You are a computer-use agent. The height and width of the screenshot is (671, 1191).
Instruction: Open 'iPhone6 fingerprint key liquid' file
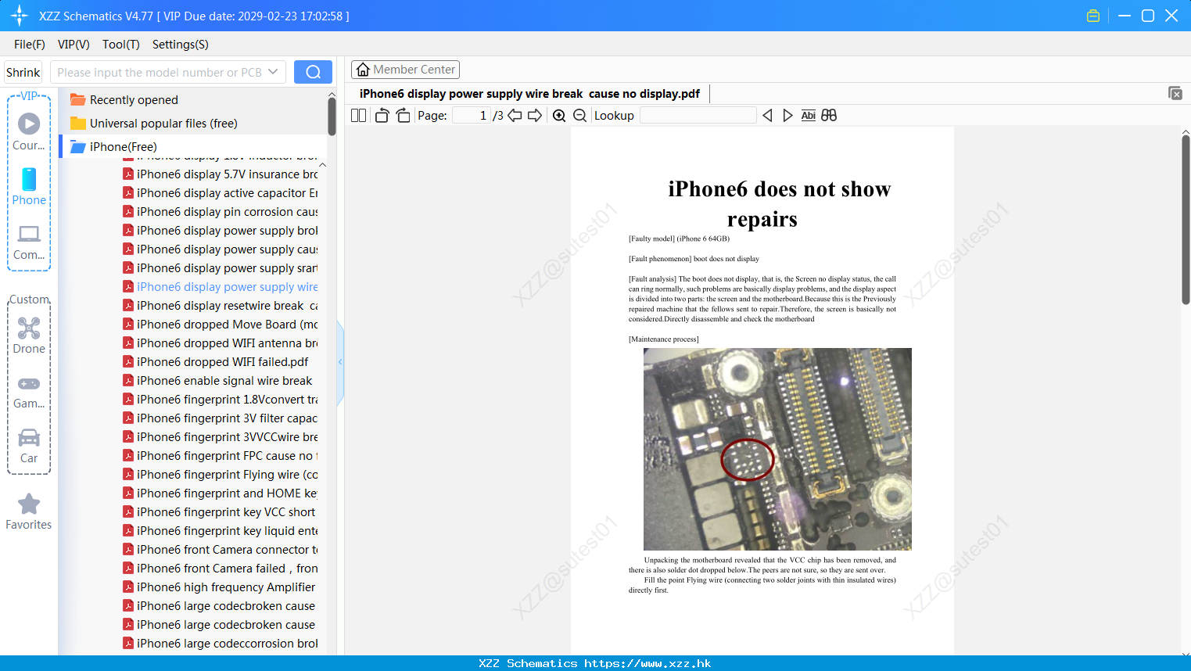221,531
